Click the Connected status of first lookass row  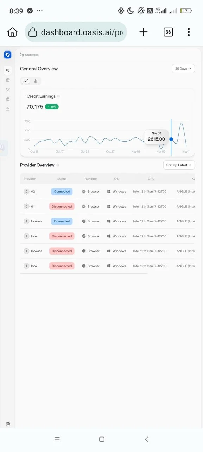click(62, 221)
